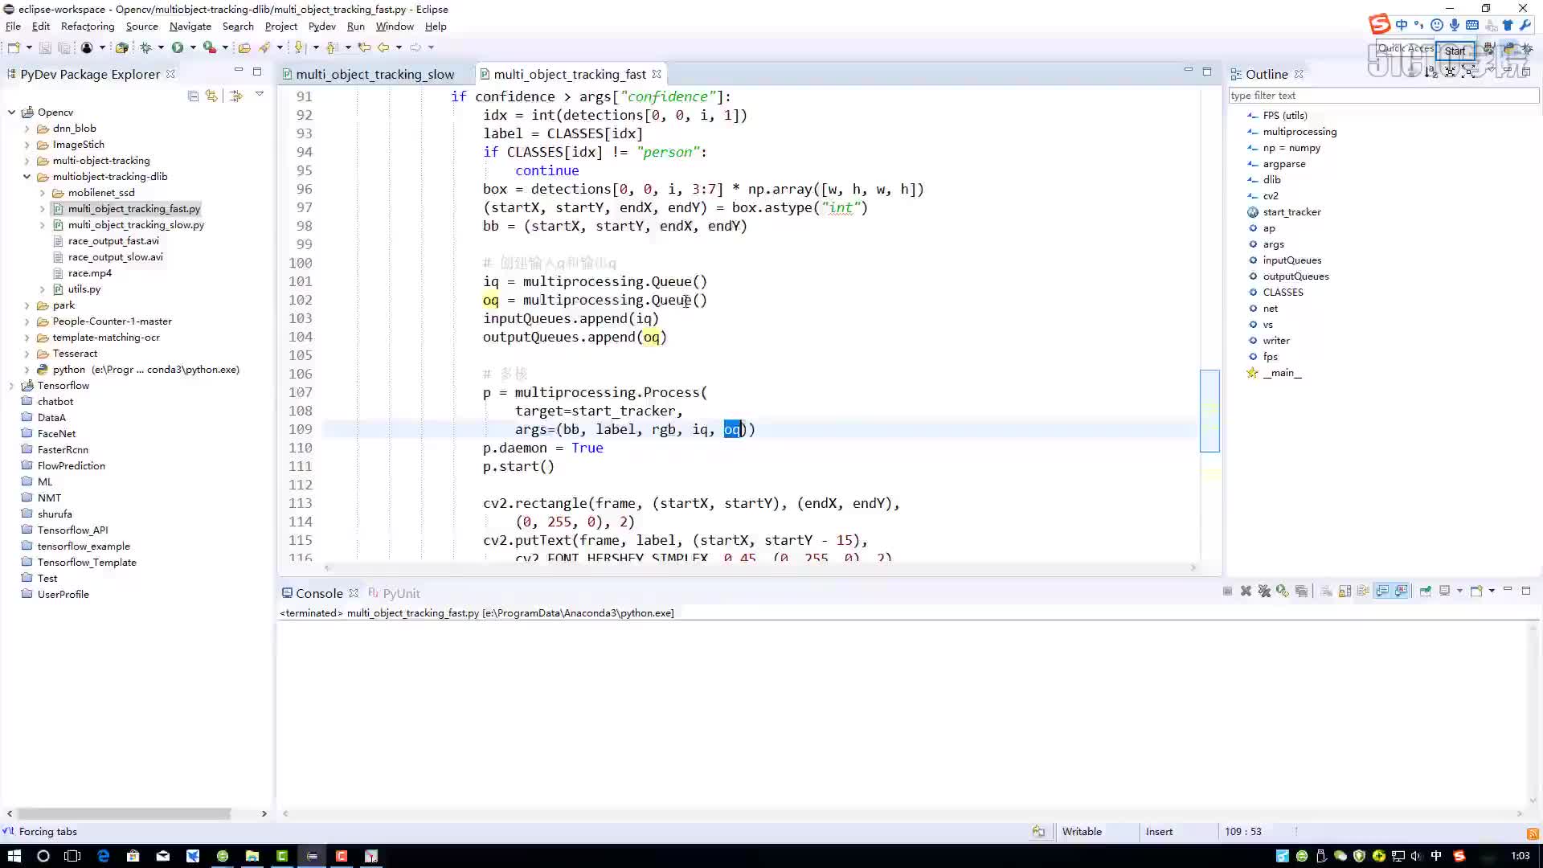1543x868 pixels.
Task: Open Package Explorer View Menu triangle
Action: coord(260,95)
